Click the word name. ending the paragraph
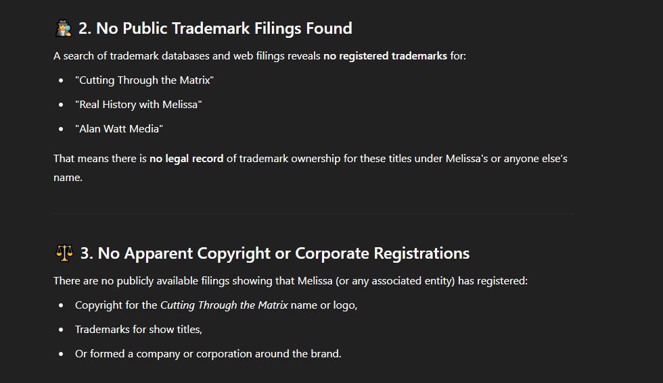663x383 pixels. (68, 178)
